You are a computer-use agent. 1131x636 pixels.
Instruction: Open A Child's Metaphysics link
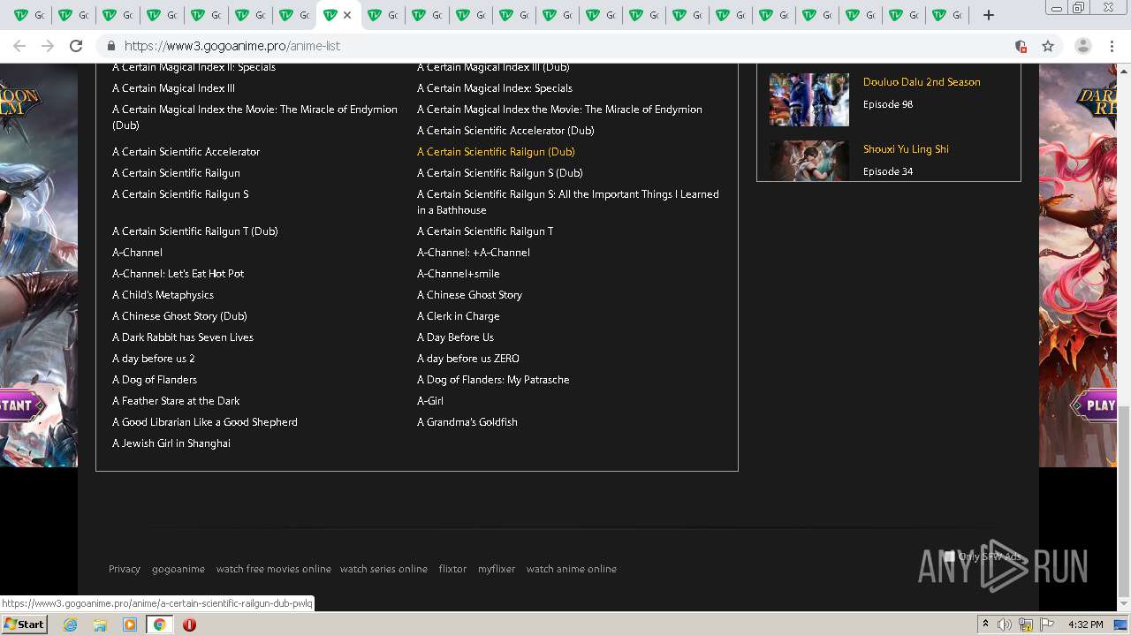click(x=163, y=295)
